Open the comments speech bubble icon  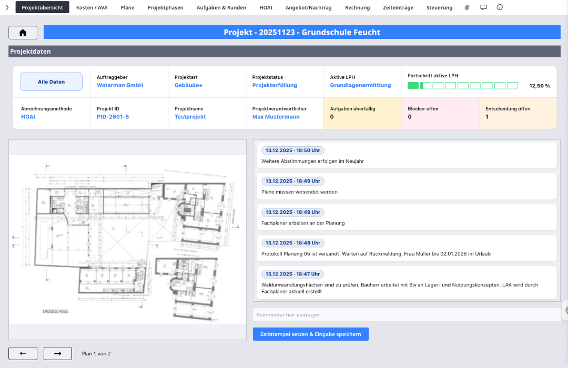(483, 7)
